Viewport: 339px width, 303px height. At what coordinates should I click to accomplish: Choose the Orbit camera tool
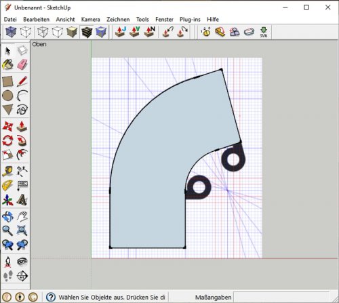8,217
